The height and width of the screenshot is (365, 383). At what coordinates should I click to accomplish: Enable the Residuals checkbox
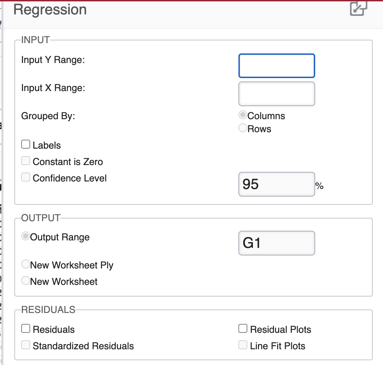pos(26,328)
